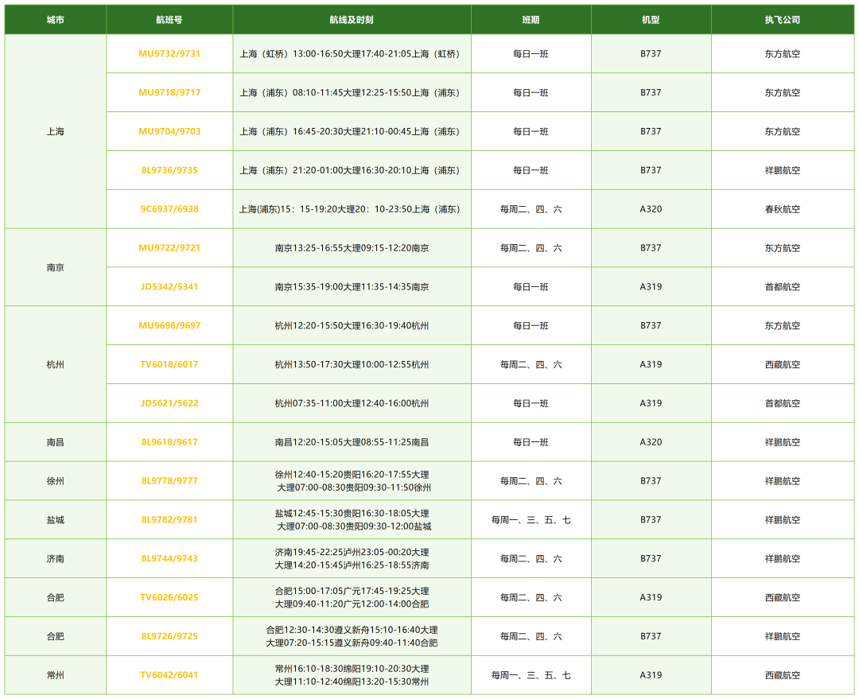Select flight 8L9618/9617 from 南昌
Viewport: 859px width, 699px height.
(x=169, y=442)
